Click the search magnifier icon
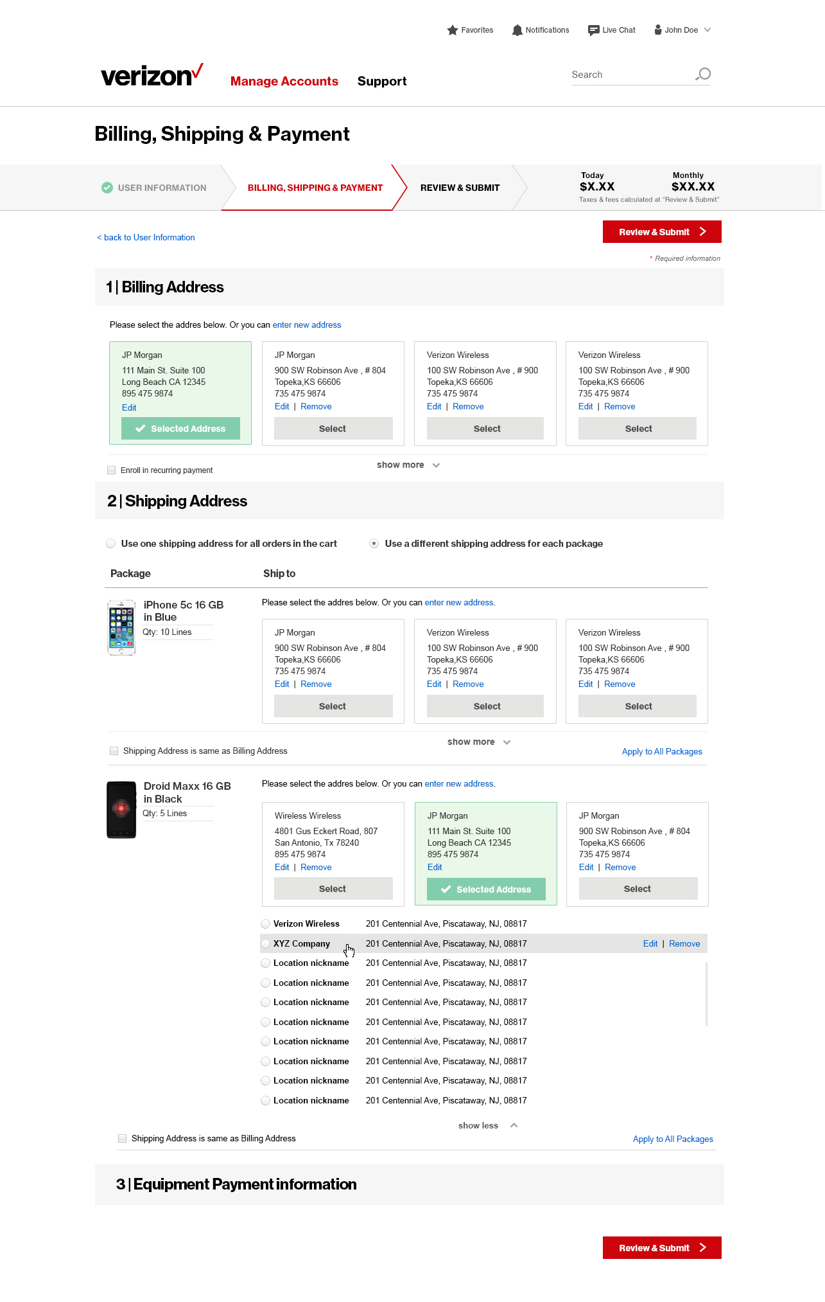 click(x=703, y=74)
